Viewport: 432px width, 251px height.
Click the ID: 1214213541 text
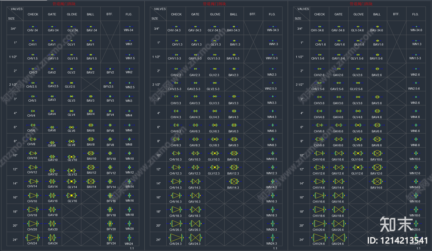[397, 240]
